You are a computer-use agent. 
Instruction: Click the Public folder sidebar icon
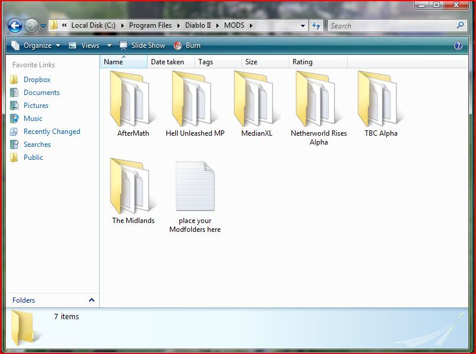[x=14, y=158]
